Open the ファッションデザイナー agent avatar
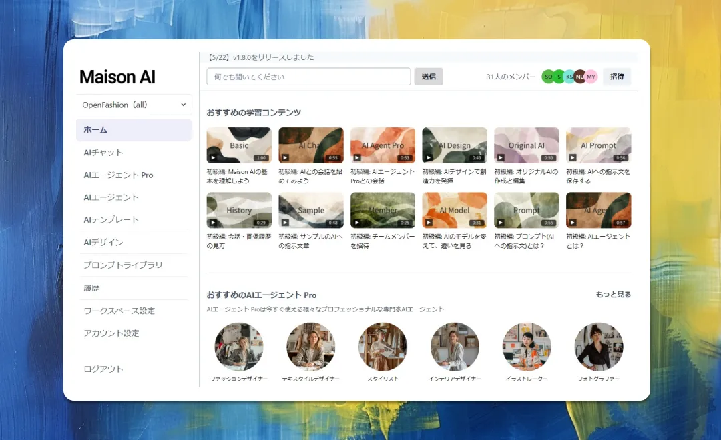The image size is (721, 440). (x=239, y=347)
